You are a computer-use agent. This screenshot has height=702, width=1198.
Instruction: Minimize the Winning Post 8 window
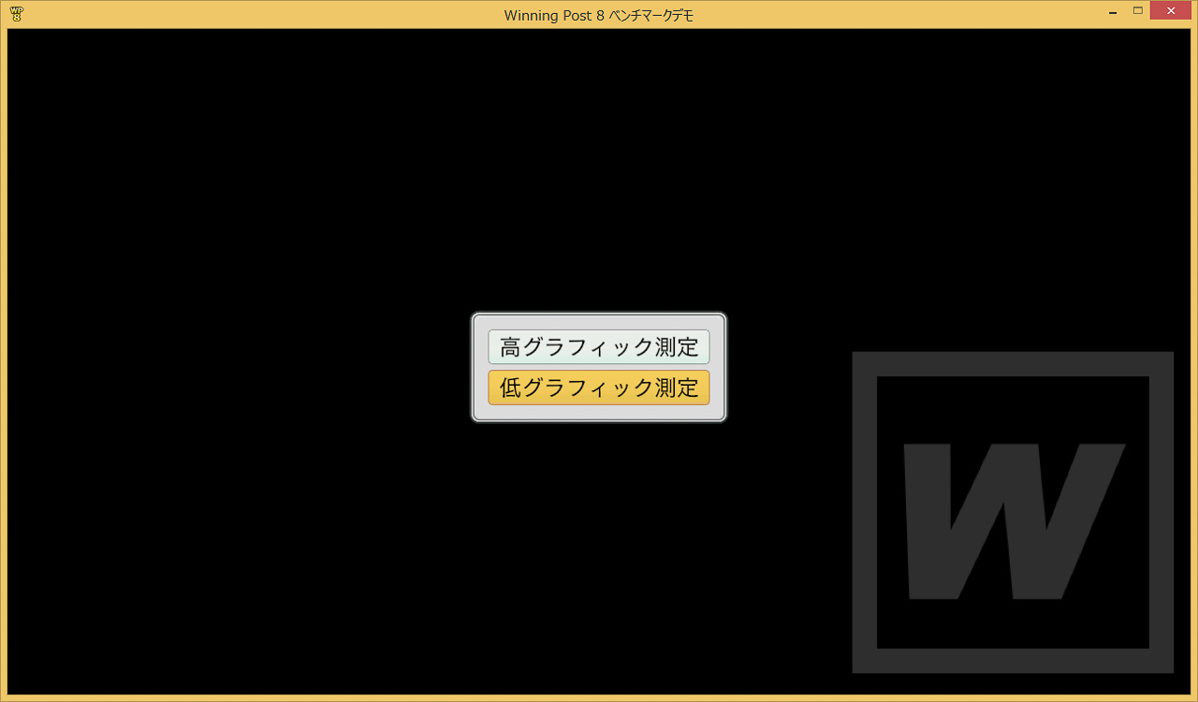[1113, 12]
